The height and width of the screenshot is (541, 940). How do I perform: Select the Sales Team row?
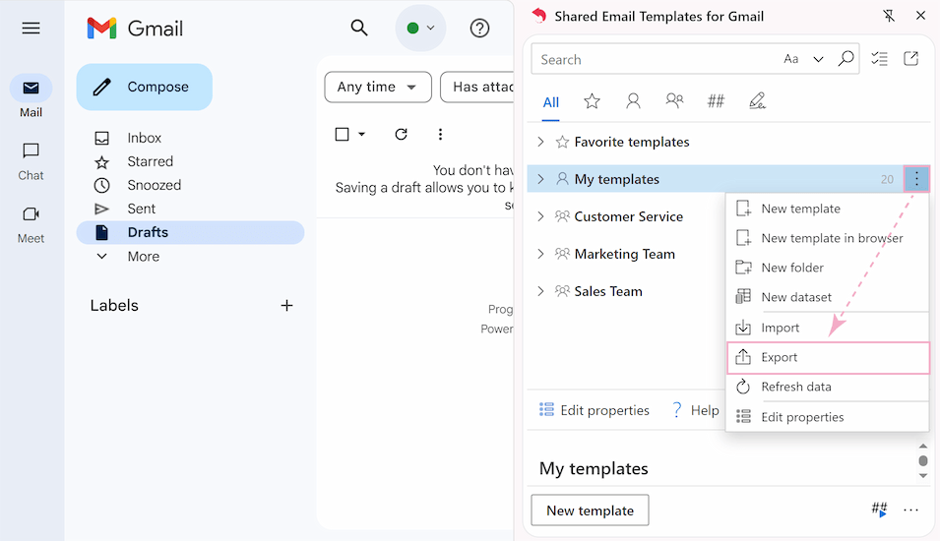tap(626, 291)
